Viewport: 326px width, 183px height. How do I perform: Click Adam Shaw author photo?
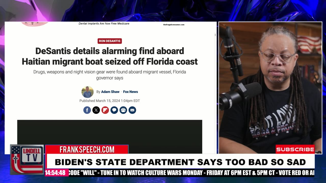coord(87,92)
